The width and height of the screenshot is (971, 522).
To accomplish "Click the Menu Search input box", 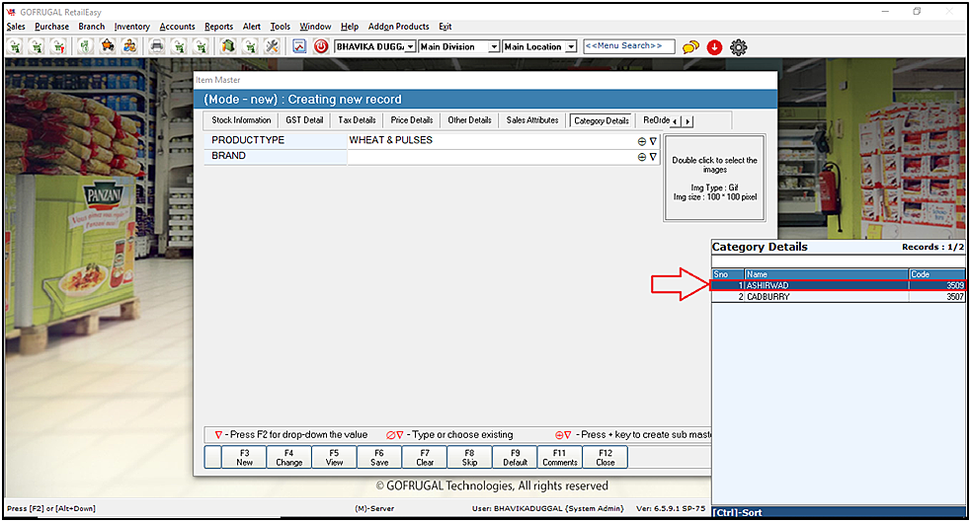I will coord(628,46).
